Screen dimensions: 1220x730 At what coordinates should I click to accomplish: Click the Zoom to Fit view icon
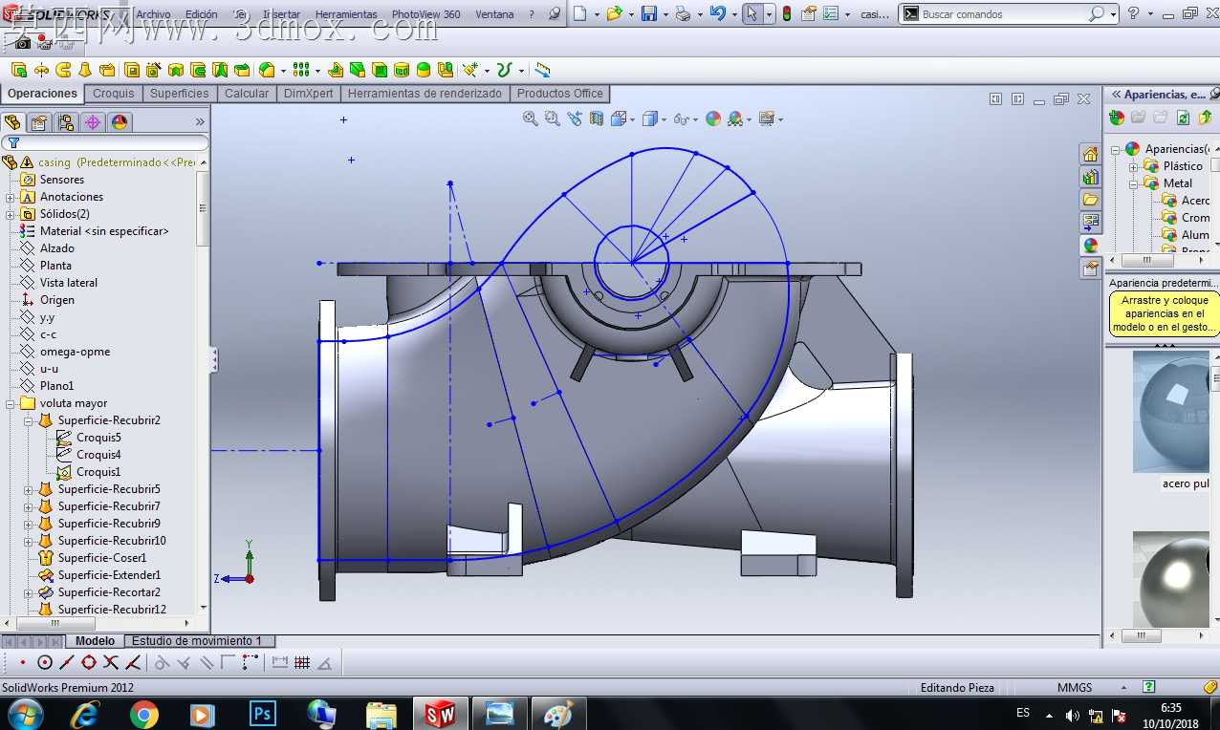(x=531, y=118)
